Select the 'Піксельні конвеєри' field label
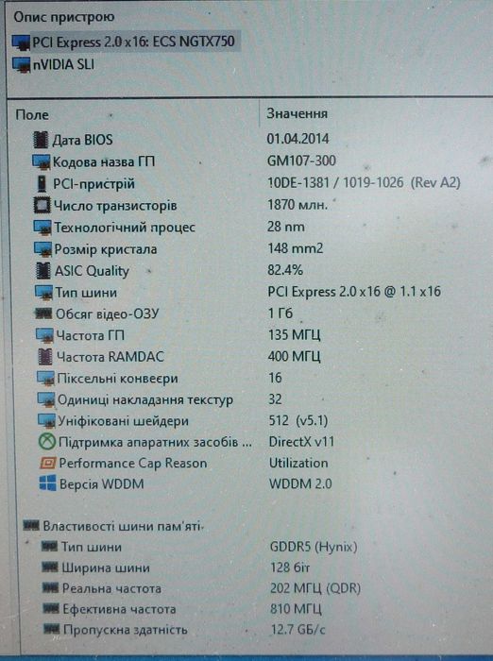Viewport: 493px width, 661px height. [x=118, y=379]
